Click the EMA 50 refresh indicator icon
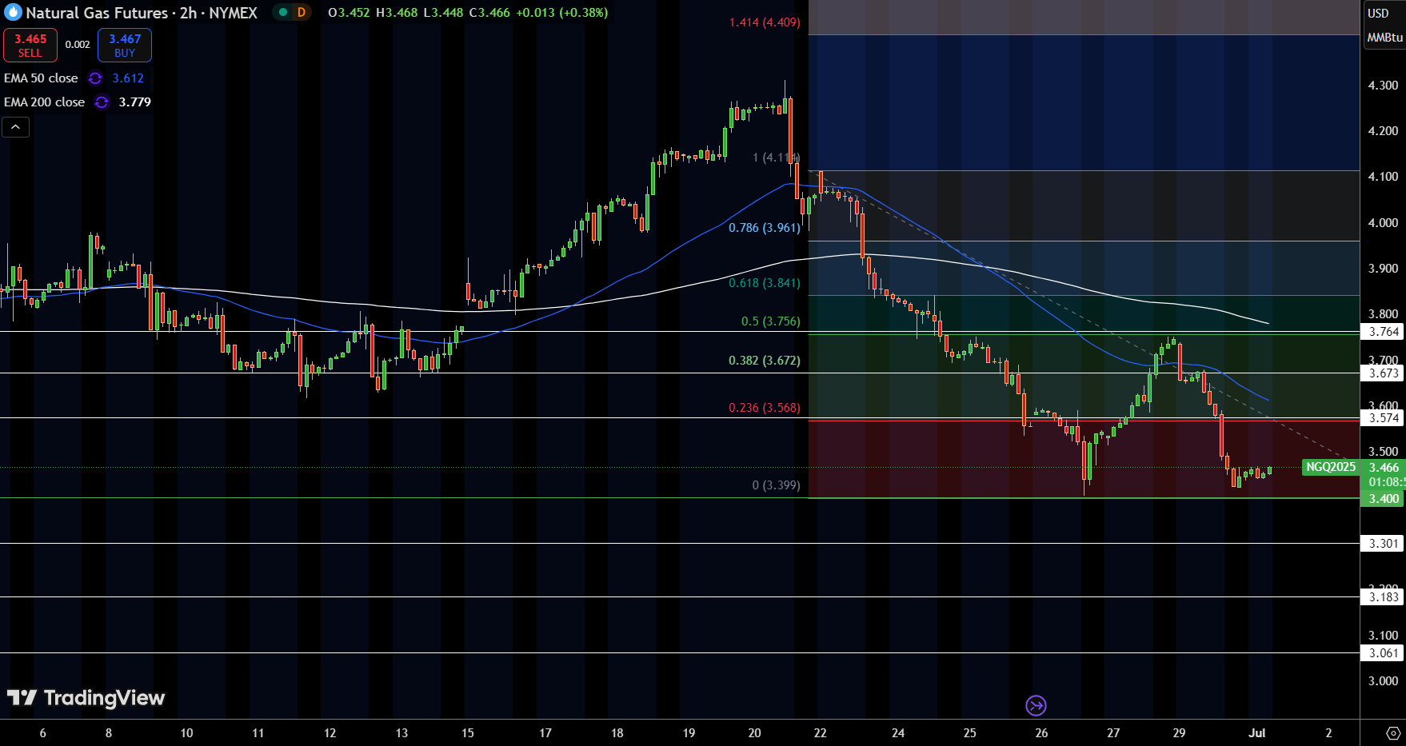1406x746 pixels. pyautogui.click(x=95, y=78)
